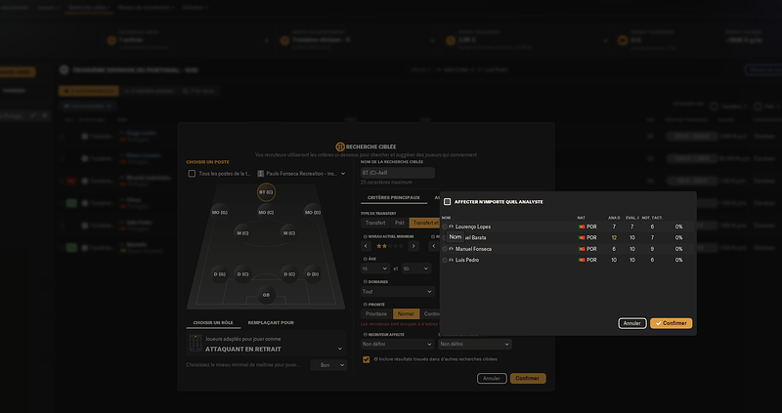Click the Lourenço Lopes analyst name
782x413 pixels.
(x=473, y=227)
